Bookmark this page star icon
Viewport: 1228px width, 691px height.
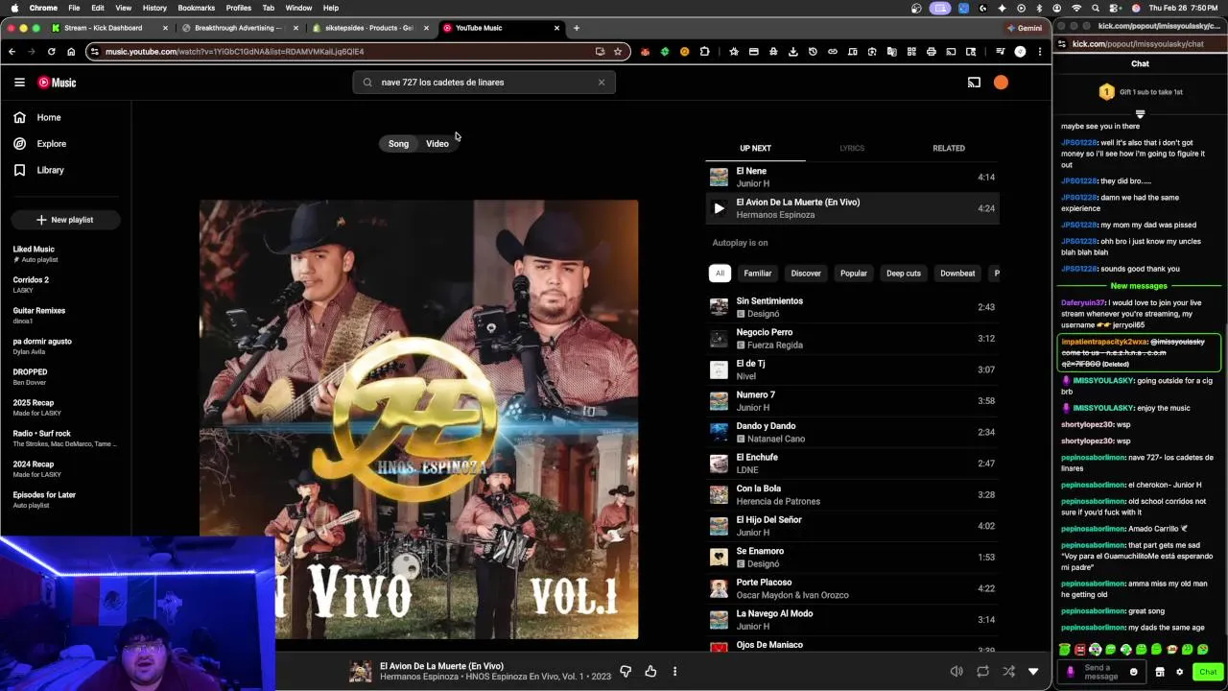tap(618, 52)
